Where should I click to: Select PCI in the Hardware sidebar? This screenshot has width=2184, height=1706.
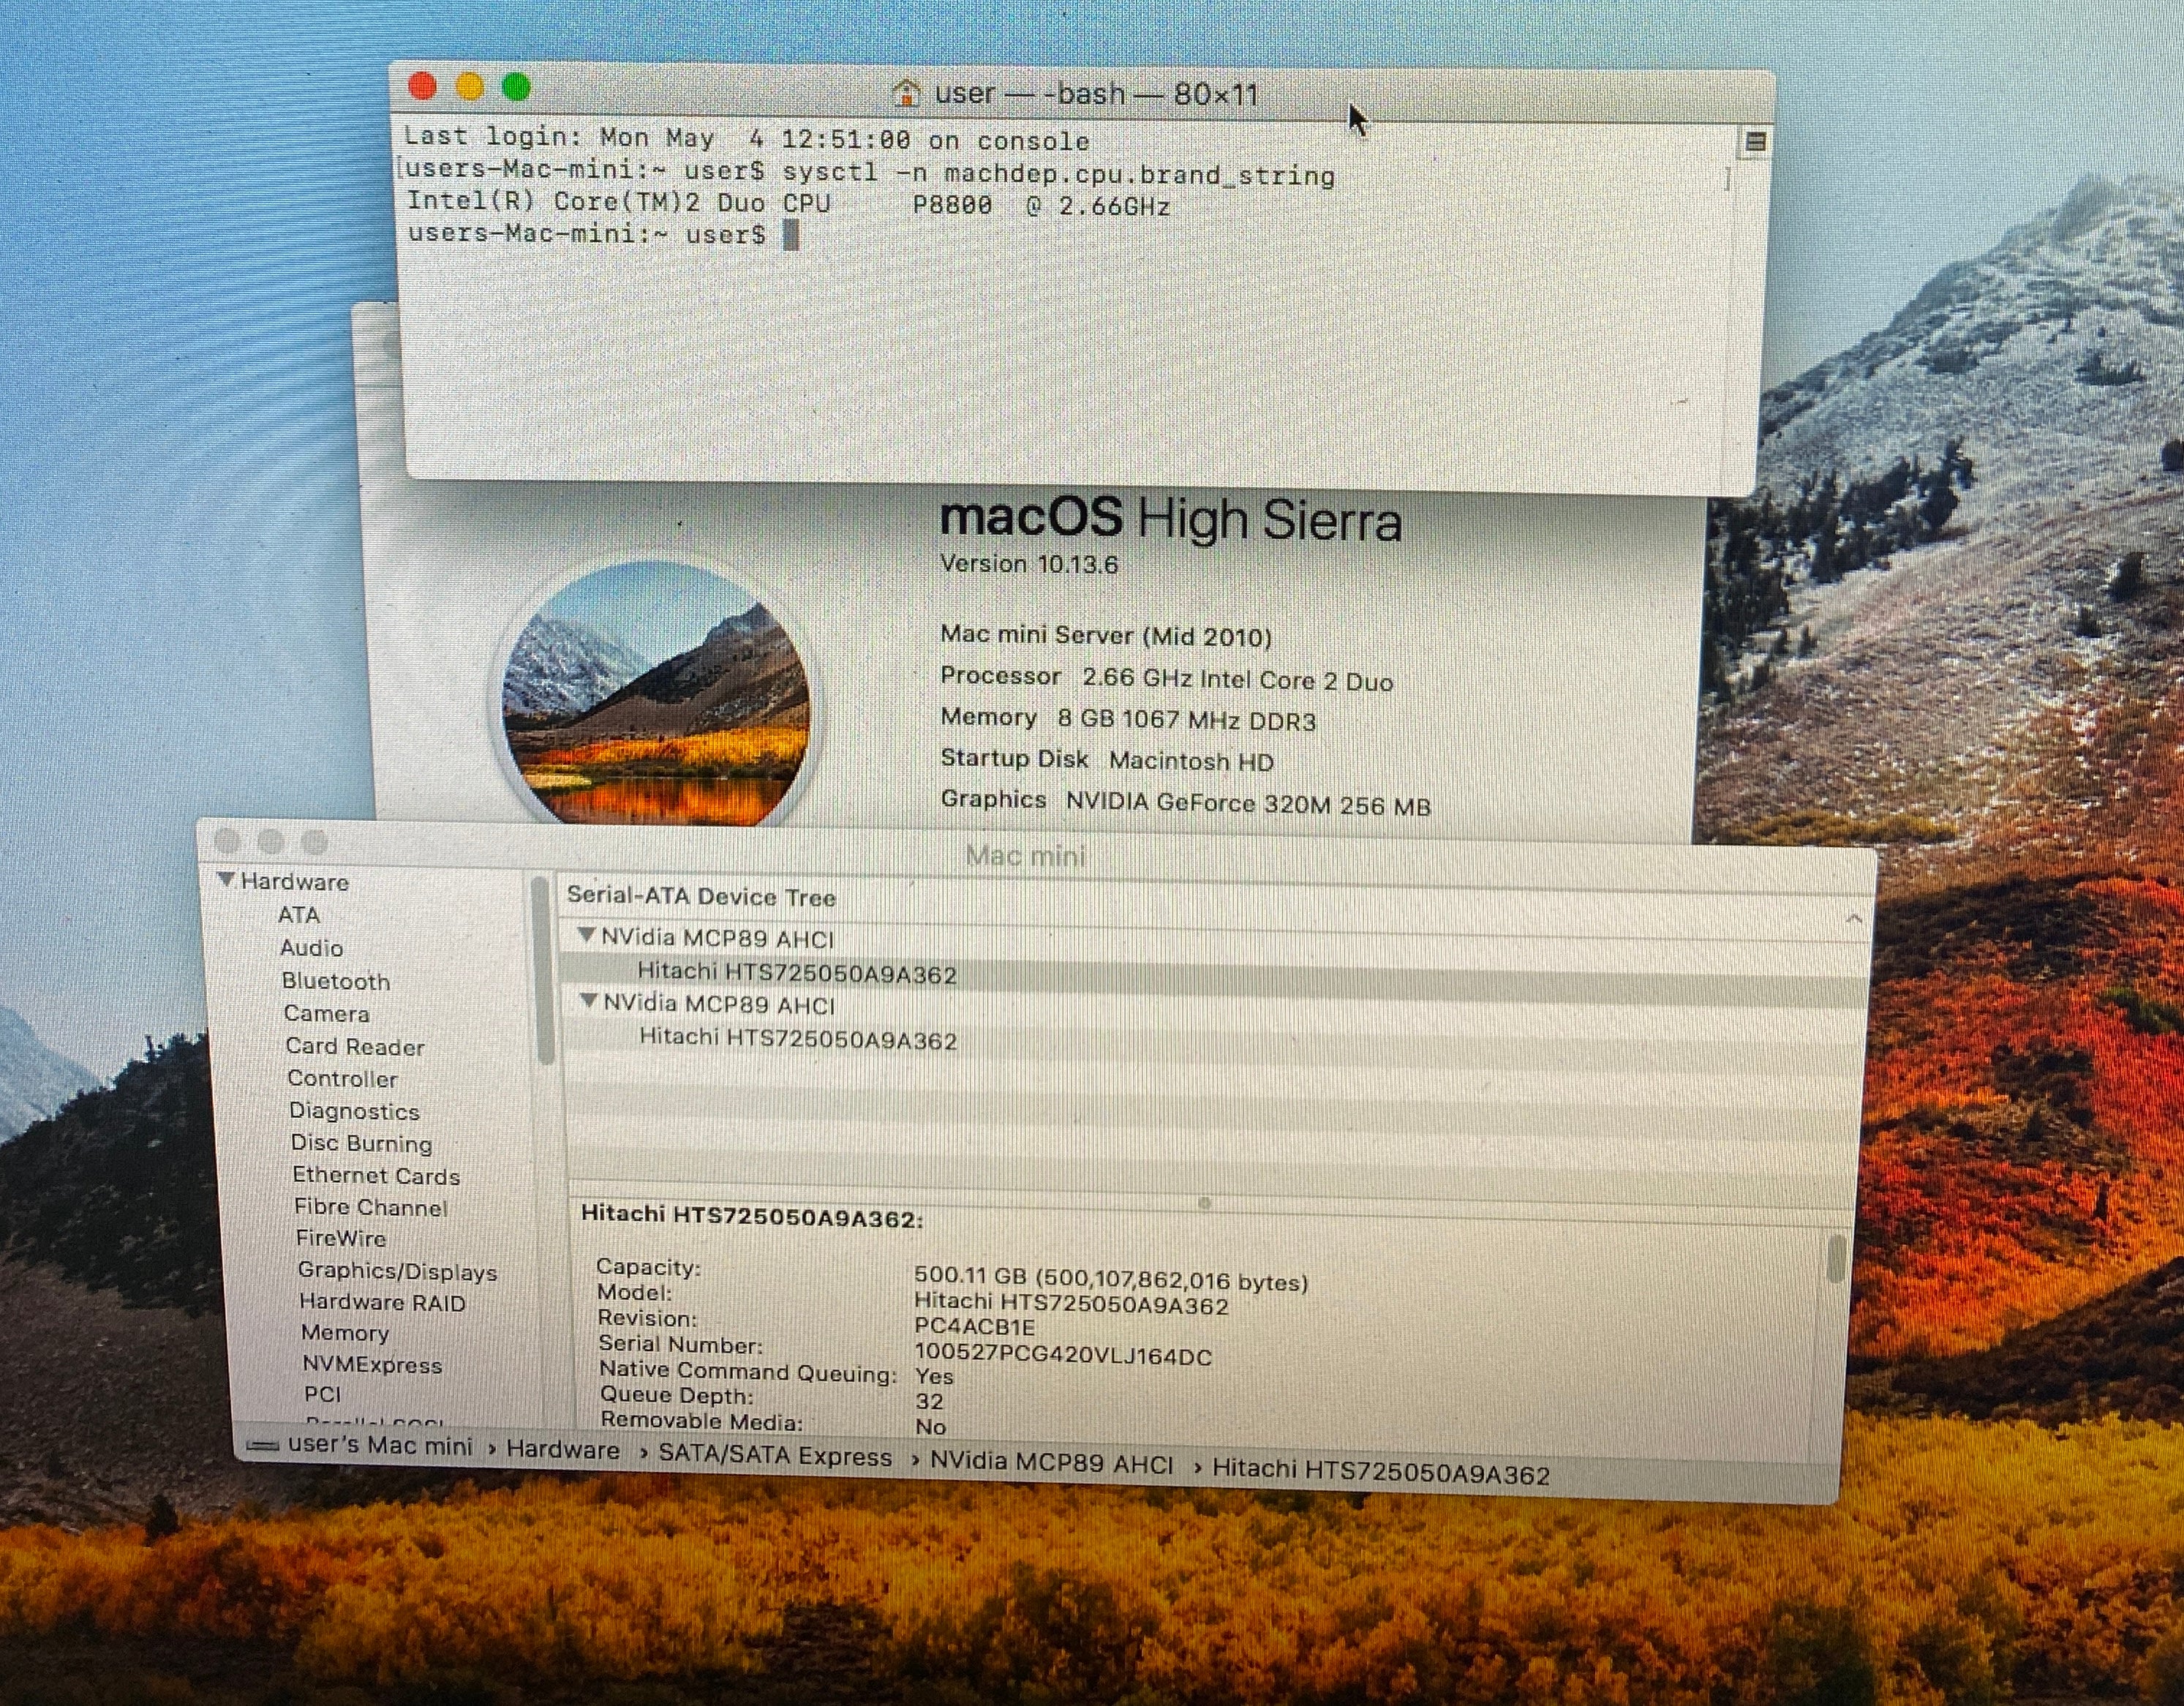point(323,1395)
